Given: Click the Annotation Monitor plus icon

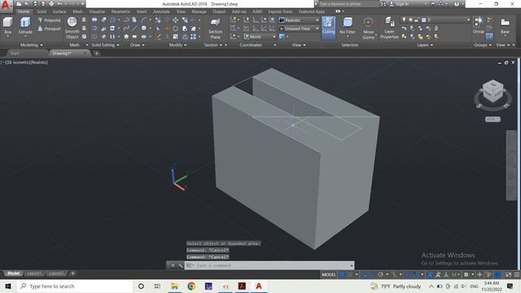Looking at the screenshot, I should 479,275.
